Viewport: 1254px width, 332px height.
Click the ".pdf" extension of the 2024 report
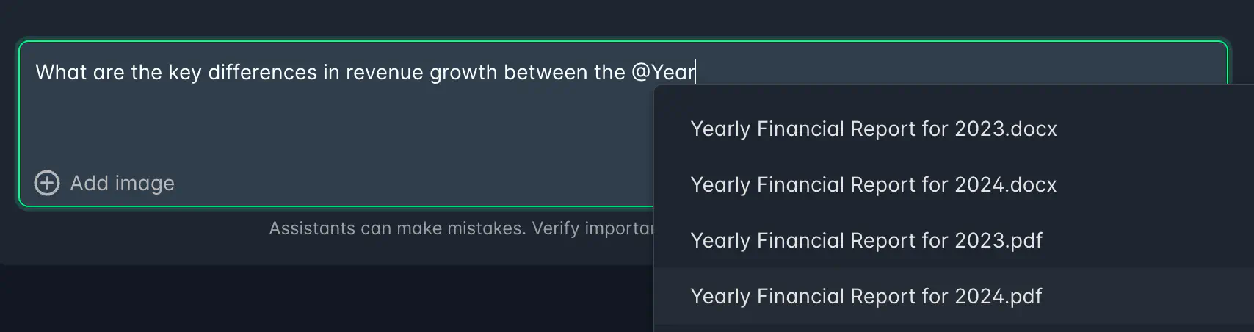click(x=1024, y=296)
